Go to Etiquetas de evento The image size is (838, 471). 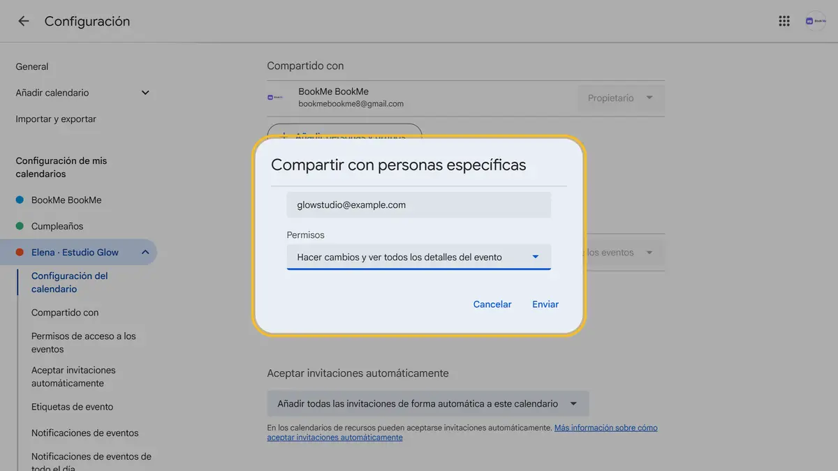pos(72,407)
